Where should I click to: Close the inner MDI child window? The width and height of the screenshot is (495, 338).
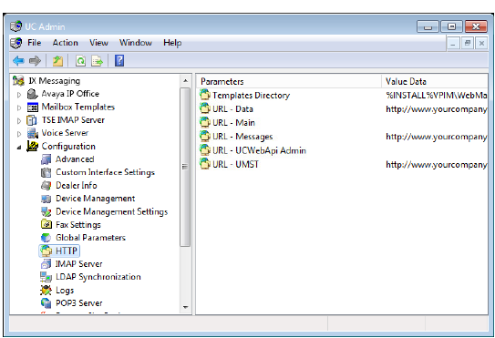(481, 43)
